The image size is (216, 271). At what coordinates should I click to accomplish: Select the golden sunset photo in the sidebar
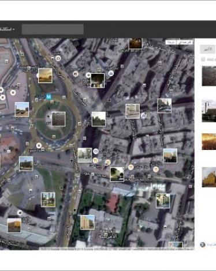(x=209, y=142)
